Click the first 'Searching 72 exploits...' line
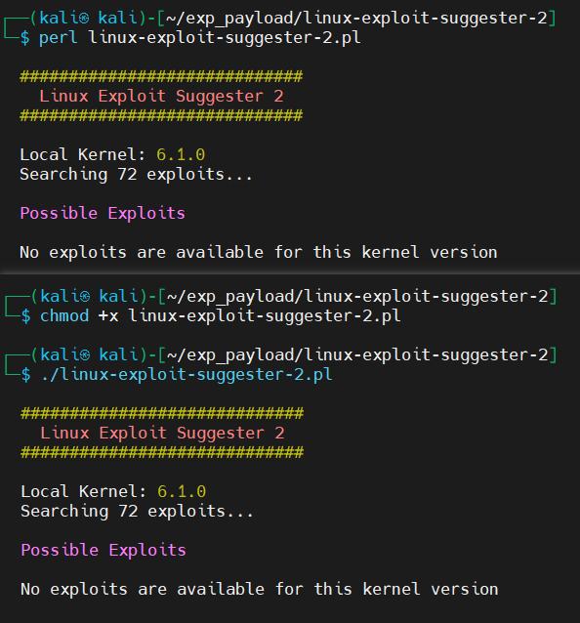This screenshot has height=623, width=580. pos(136,175)
